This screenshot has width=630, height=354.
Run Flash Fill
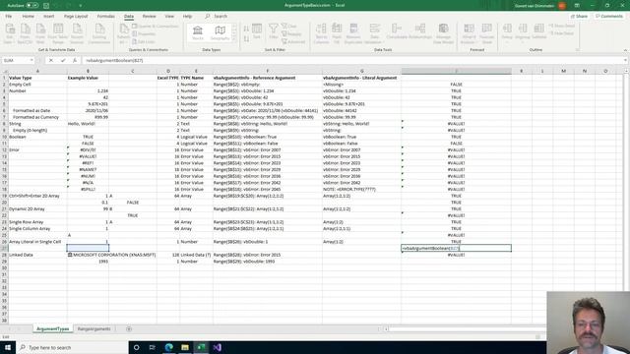click(x=337, y=33)
